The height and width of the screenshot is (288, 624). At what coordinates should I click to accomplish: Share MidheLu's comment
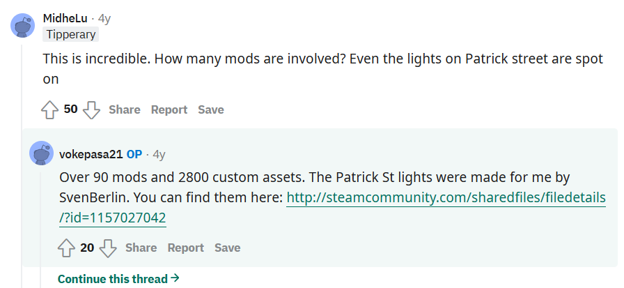(x=124, y=109)
